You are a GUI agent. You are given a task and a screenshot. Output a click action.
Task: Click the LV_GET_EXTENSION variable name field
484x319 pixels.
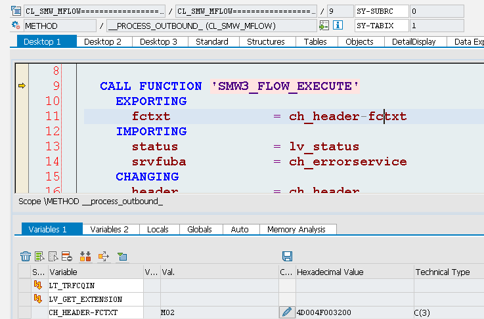coord(96,299)
